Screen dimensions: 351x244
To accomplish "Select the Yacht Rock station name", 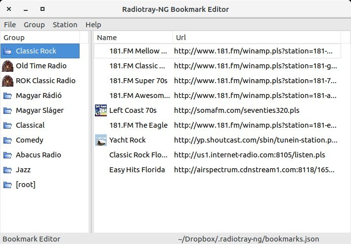I will 128,140.
